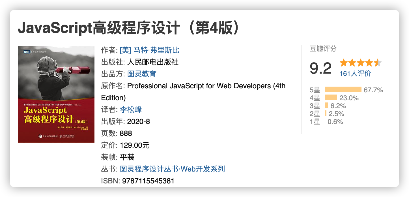Click the 6.2% percentage
This screenshot has width=409, height=197.
[338, 106]
